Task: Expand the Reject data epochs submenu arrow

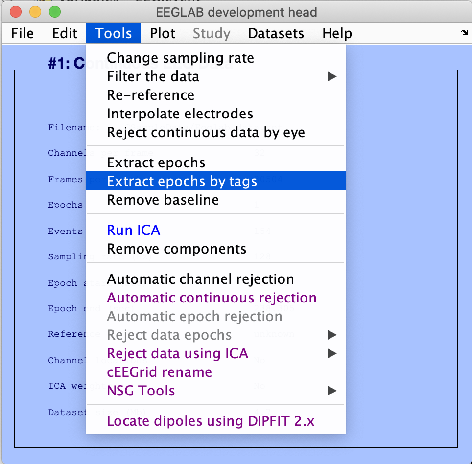Action: [x=332, y=335]
